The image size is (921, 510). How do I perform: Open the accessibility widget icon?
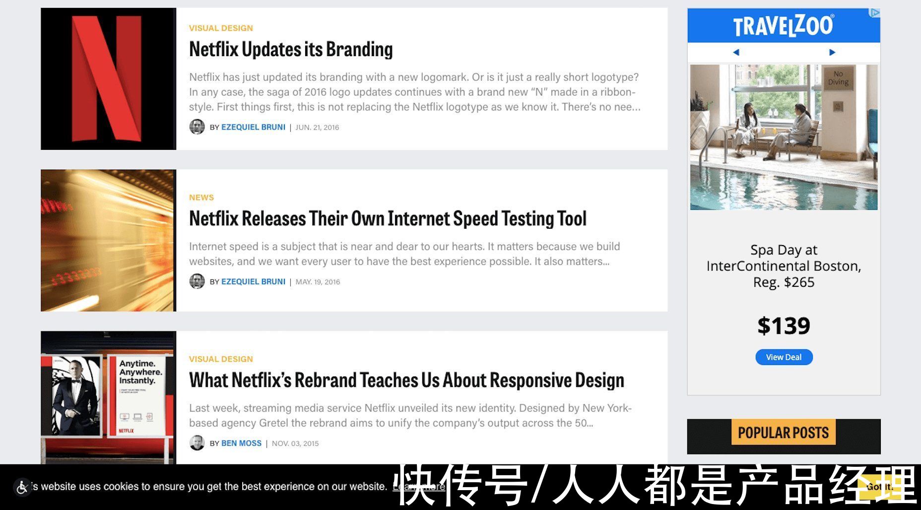pyautogui.click(x=22, y=487)
